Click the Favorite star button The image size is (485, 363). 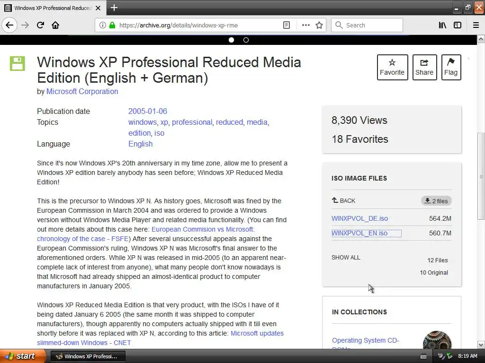pos(392,67)
